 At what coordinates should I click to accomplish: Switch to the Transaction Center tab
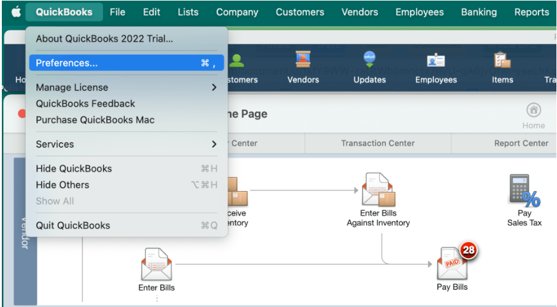[x=378, y=143]
